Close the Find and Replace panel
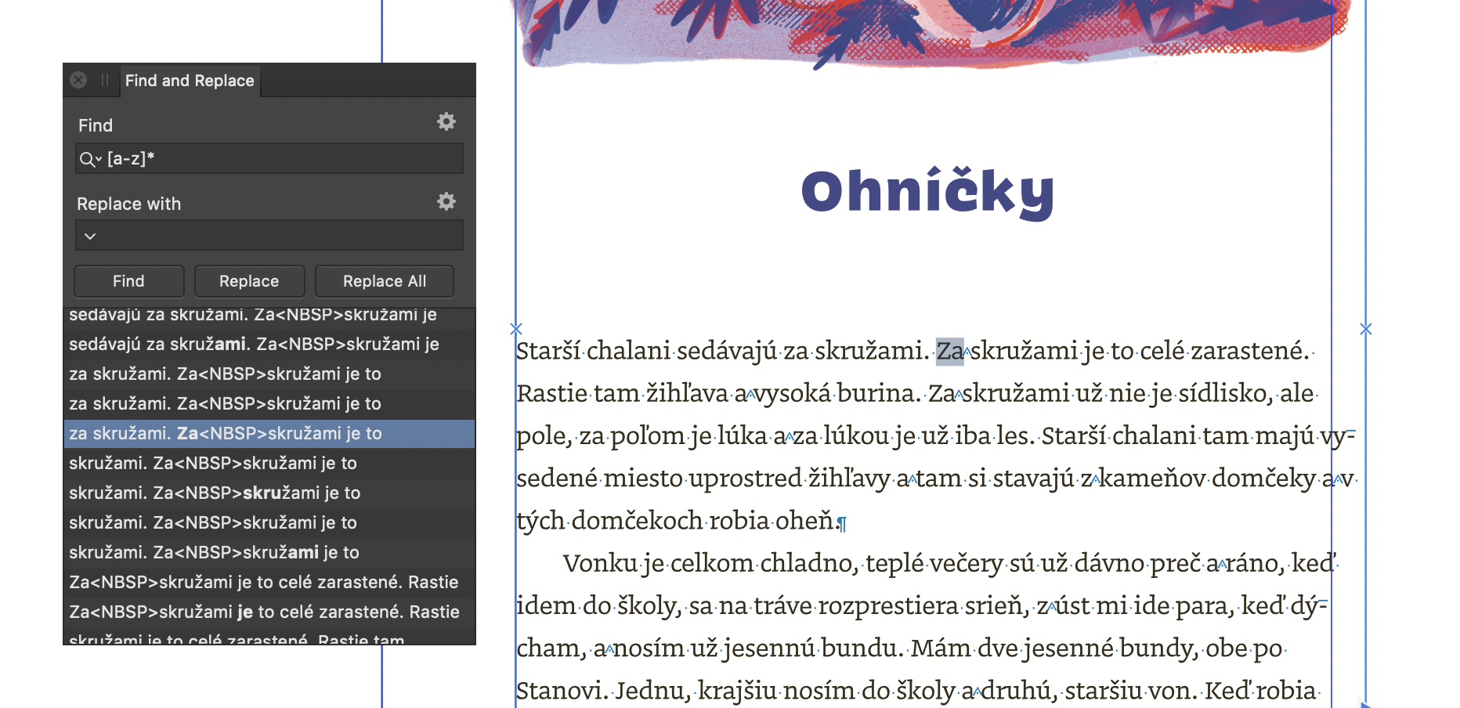This screenshot has width=1460, height=708. 78,80
